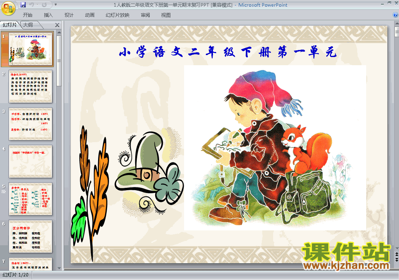
Task: Select the green hat and clover clip art
Action: [x=149, y=173]
